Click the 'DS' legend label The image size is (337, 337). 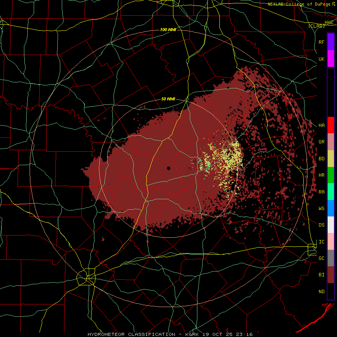321,225
